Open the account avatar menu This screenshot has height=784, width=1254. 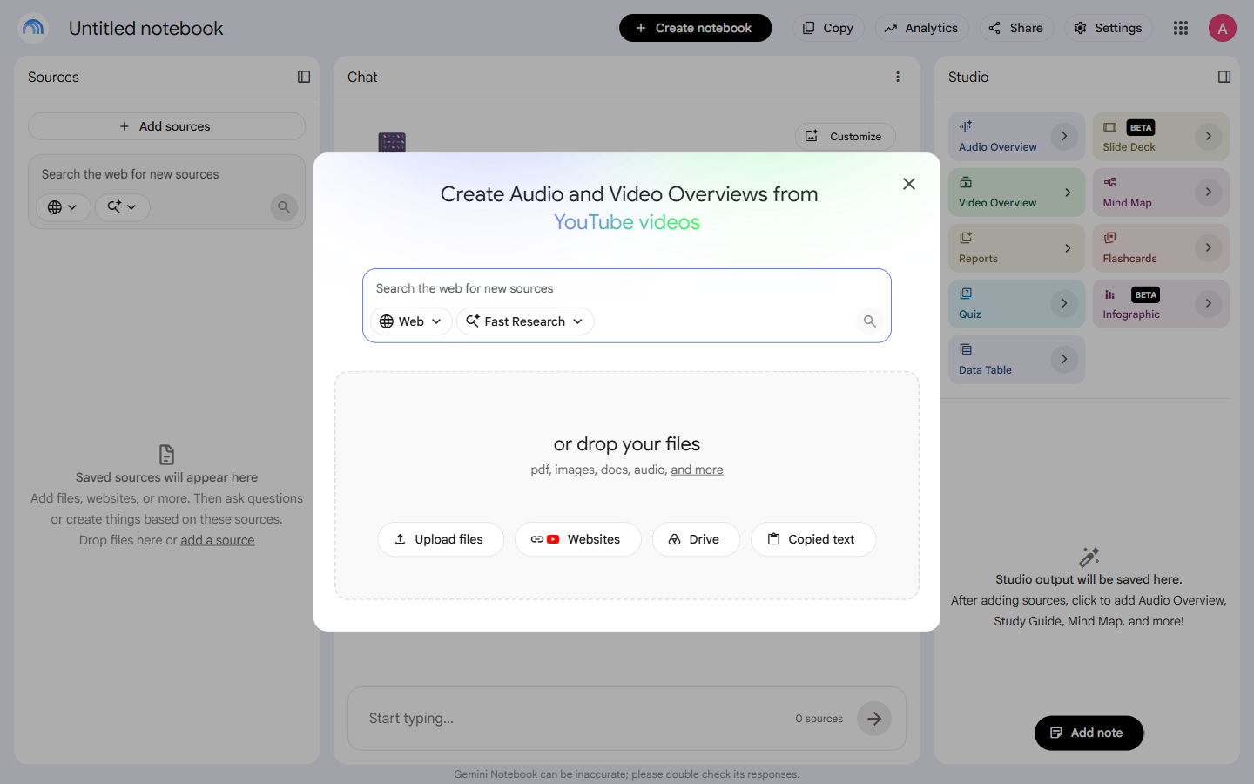pos(1223,28)
